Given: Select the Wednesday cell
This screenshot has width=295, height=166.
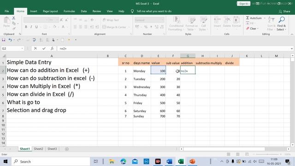Looking at the screenshot, I should tap(142, 86).
